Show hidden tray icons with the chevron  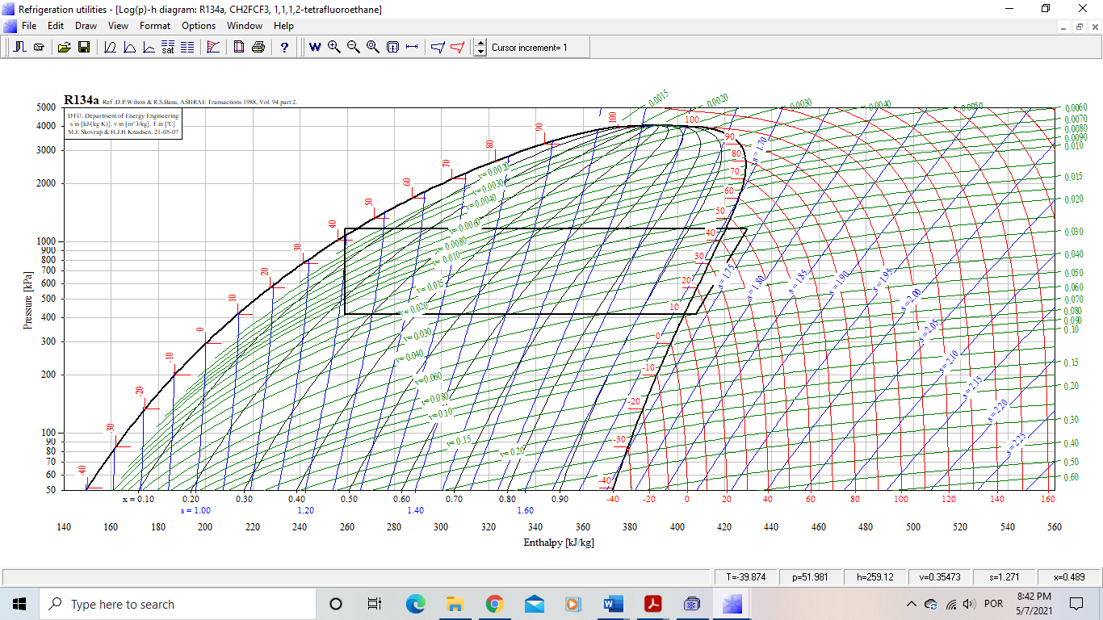pos(912,604)
